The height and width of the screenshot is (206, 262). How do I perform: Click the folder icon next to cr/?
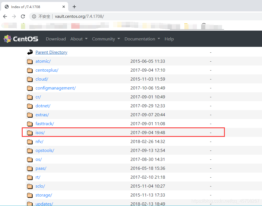(x=30, y=97)
